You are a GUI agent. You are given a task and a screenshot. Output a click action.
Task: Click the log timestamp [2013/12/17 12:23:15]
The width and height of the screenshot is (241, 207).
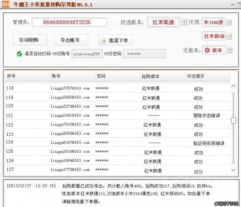(31, 186)
